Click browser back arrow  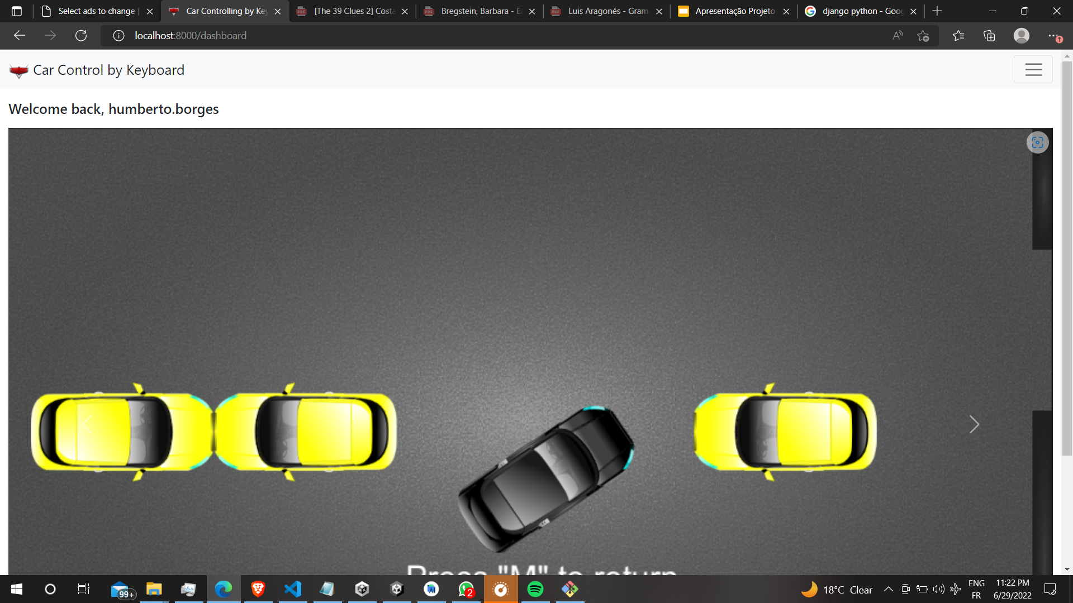(x=20, y=36)
